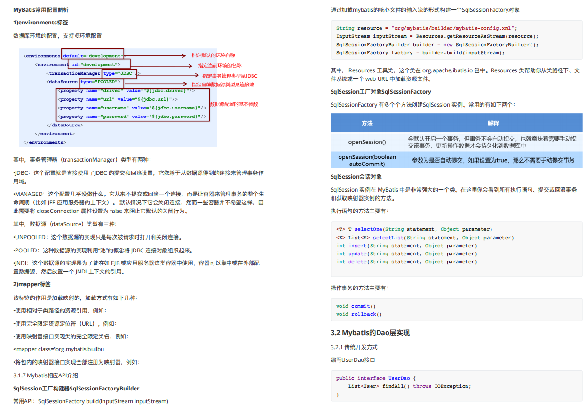Screen dimensions: 586x406
Task: Click the bullet paragraph starting with "•MANAGED"
Action: (x=138, y=203)
